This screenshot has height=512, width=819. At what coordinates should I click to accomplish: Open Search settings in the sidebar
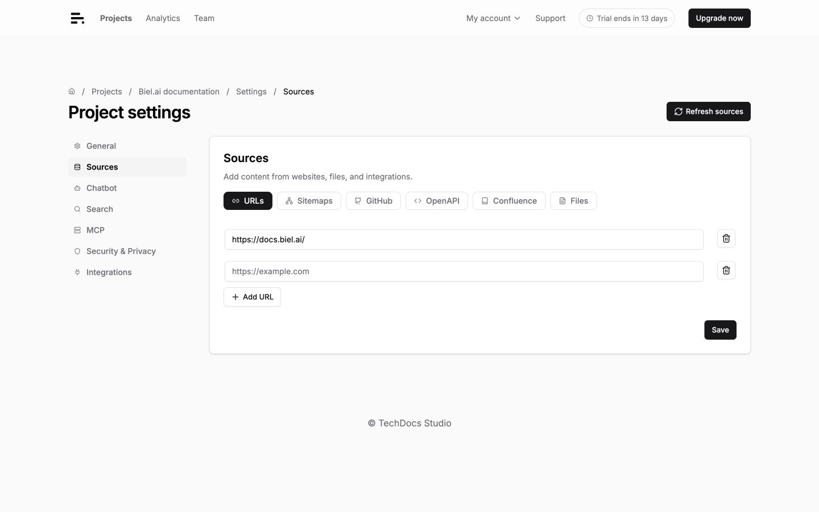click(x=127, y=209)
